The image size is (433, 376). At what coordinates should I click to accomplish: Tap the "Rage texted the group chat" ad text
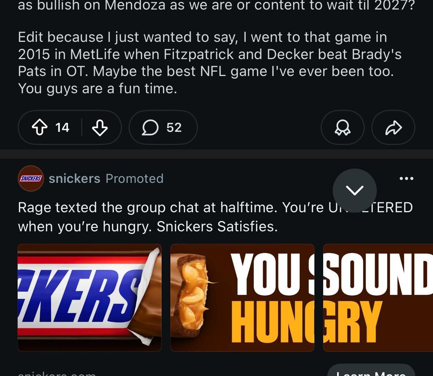[x=147, y=208]
